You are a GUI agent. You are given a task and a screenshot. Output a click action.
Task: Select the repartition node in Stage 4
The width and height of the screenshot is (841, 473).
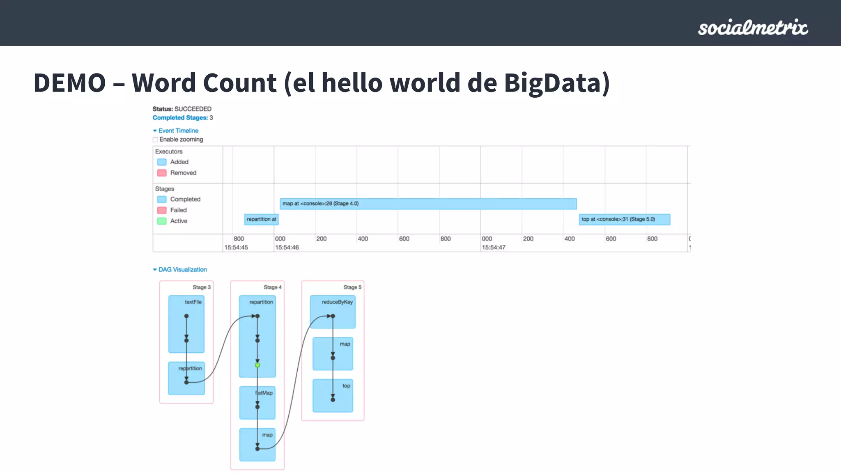pyautogui.click(x=257, y=336)
